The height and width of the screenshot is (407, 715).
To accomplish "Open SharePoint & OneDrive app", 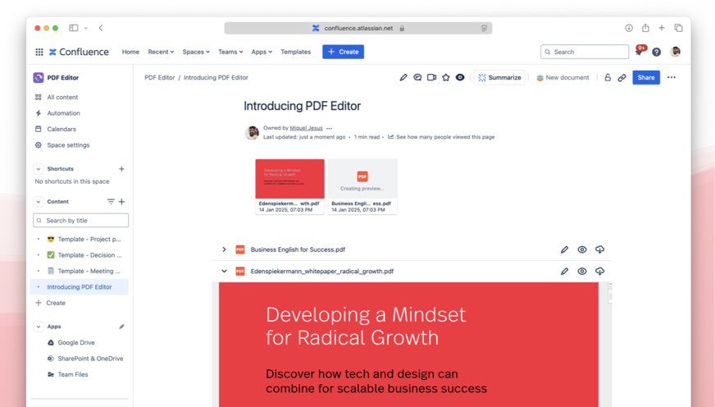I will point(90,359).
